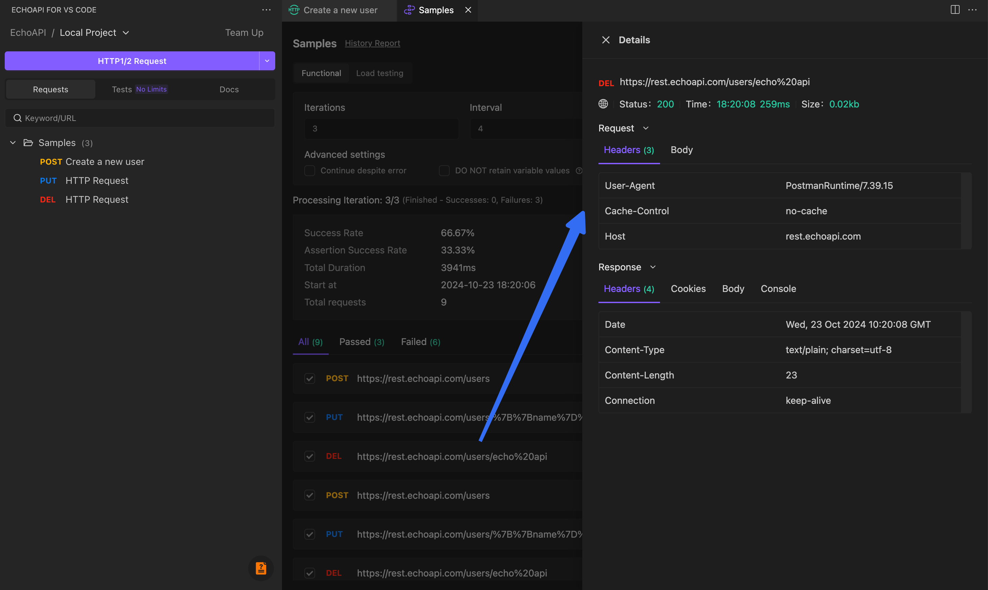This screenshot has height=590, width=988.
Task: Toggle checkbox for first DEL echo%20api result
Action: tap(309, 456)
